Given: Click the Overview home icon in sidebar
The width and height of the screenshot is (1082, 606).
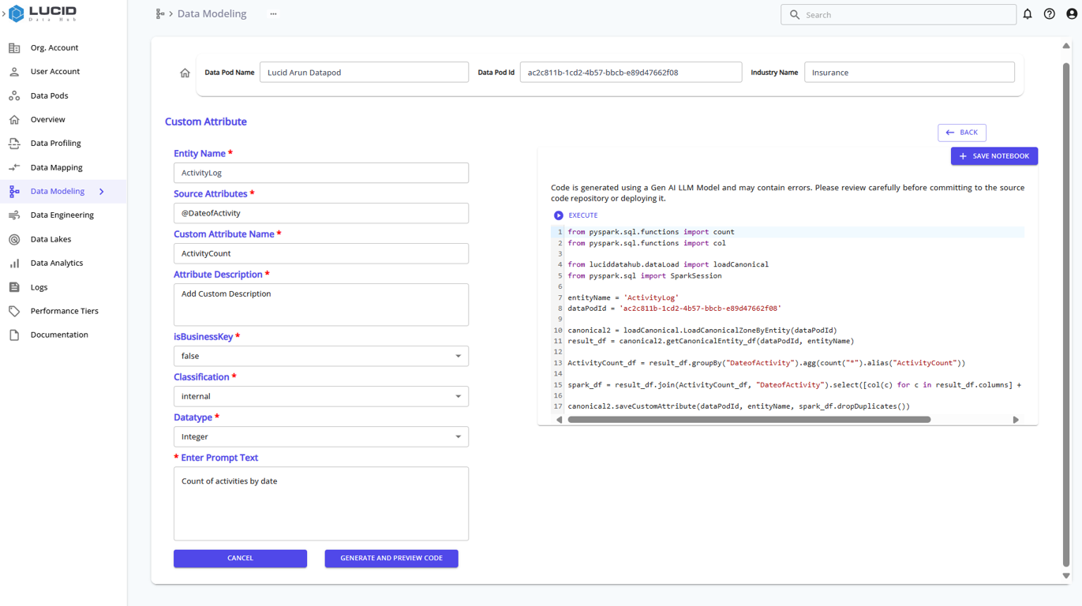Looking at the screenshot, I should click(x=14, y=120).
